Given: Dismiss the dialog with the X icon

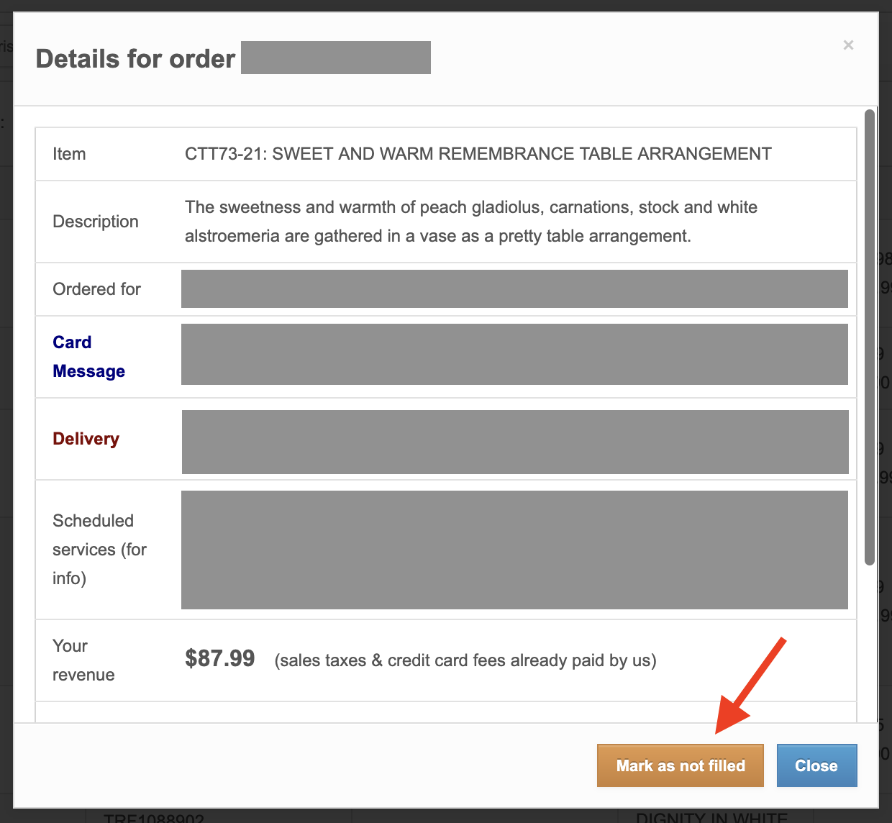Looking at the screenshot, I should 848,45.
